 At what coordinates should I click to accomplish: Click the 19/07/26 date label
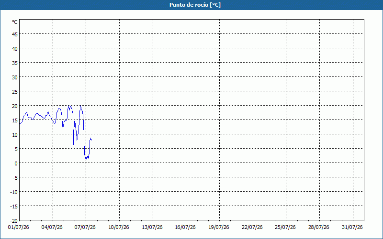pos(219,228)
